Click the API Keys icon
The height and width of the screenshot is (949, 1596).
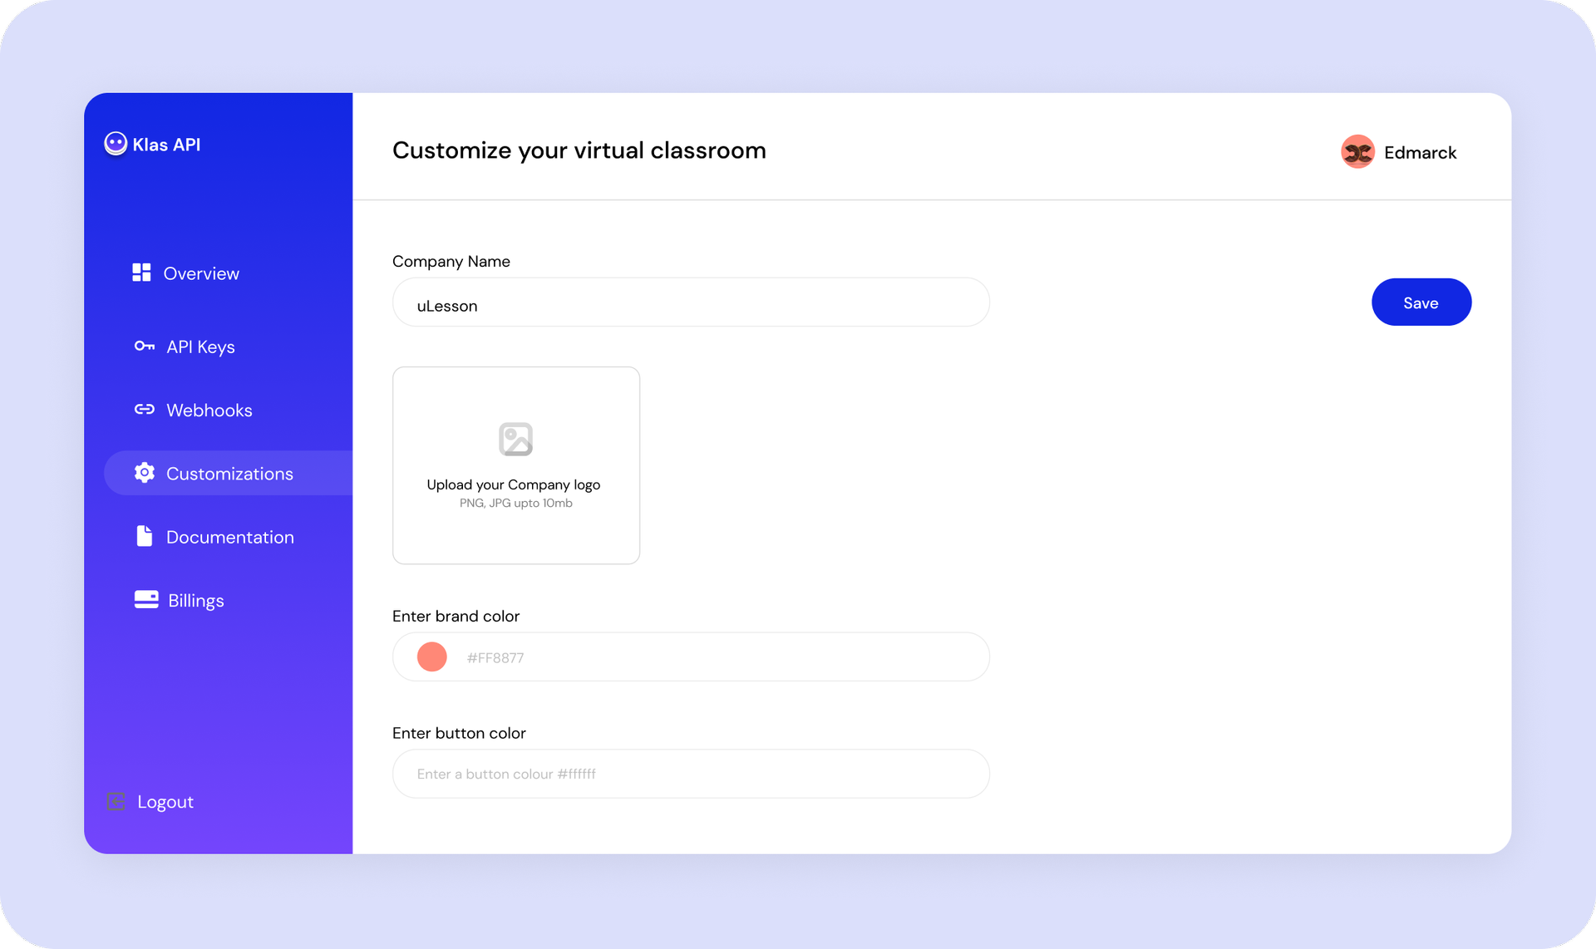(x=144, y=347)
